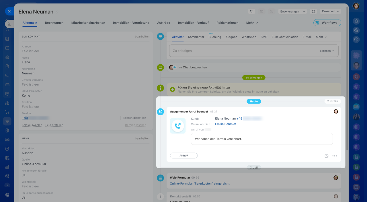Open the Immobilien - Verkauf tab

[x=193, y=23]
